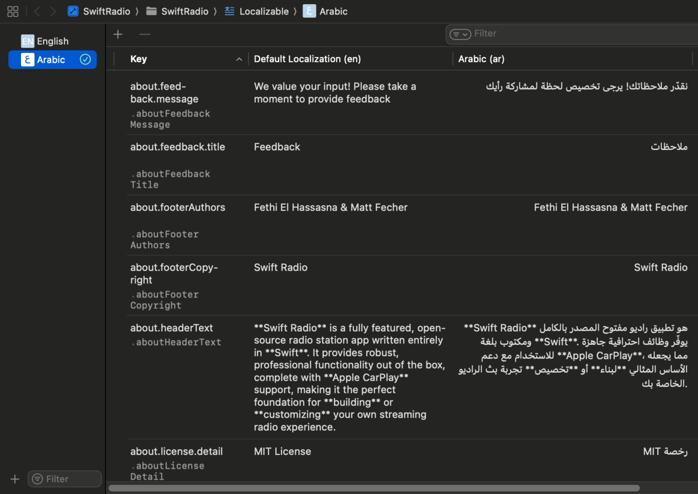Image resolution: width=698 pixels, height=494 pixels.
Task: Click the Arabic language icon in breadcrumb
Action: [309, 11]
